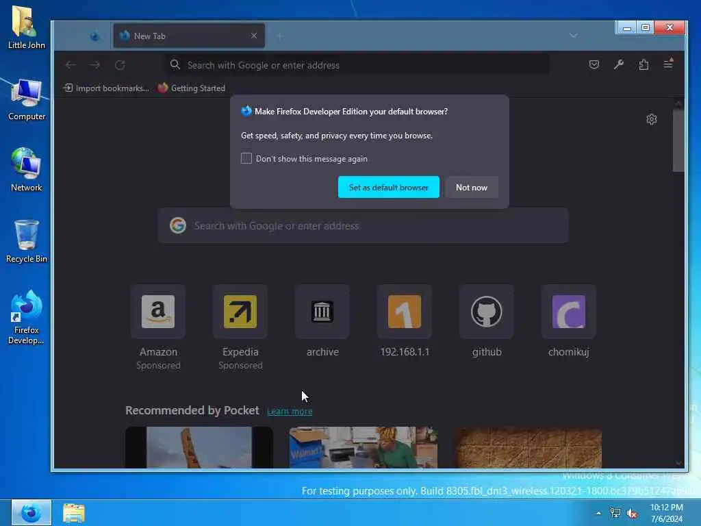Open the Save to Pocket icon
Screen dimensions: 701x526
(594, 65)
